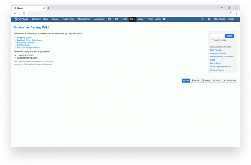This screenshot has height=165, width=251.
Task: Open Marketing Materials link in page body
Action: point(26,43)
